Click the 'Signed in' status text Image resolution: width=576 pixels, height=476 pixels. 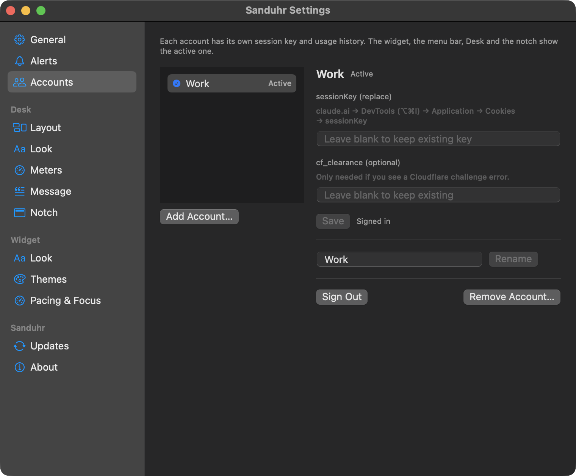373,221
